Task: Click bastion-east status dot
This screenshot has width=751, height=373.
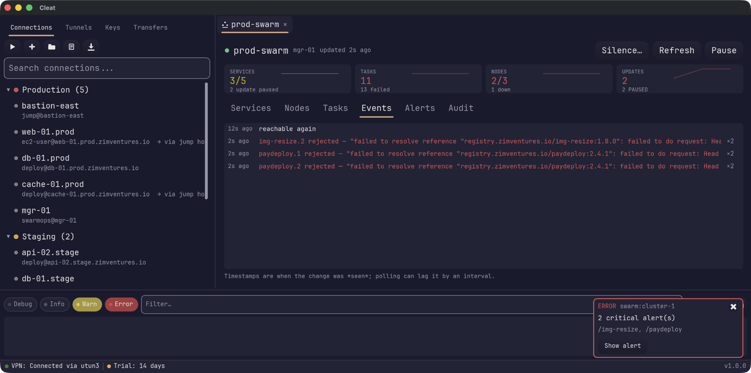Action: [x=16, y=106]
